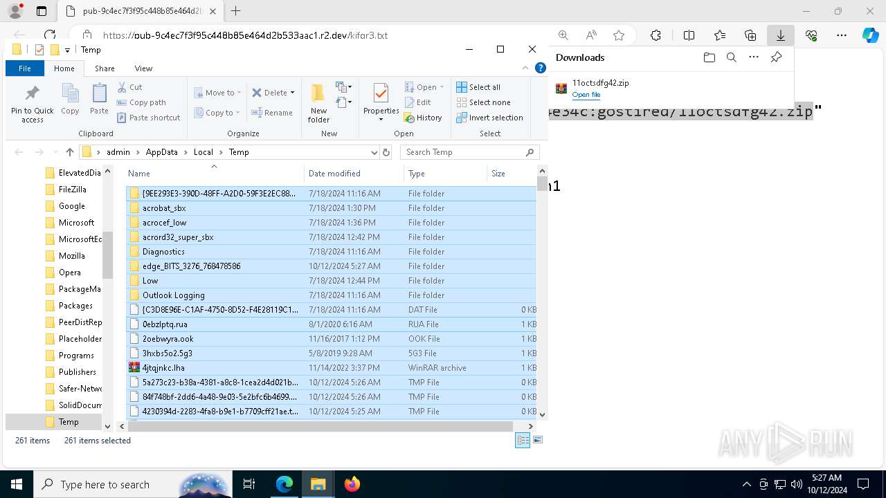This screenshot has height=498, width=886.
Task: Switch to the Share ribbon tab
Action: pos(105,68)
